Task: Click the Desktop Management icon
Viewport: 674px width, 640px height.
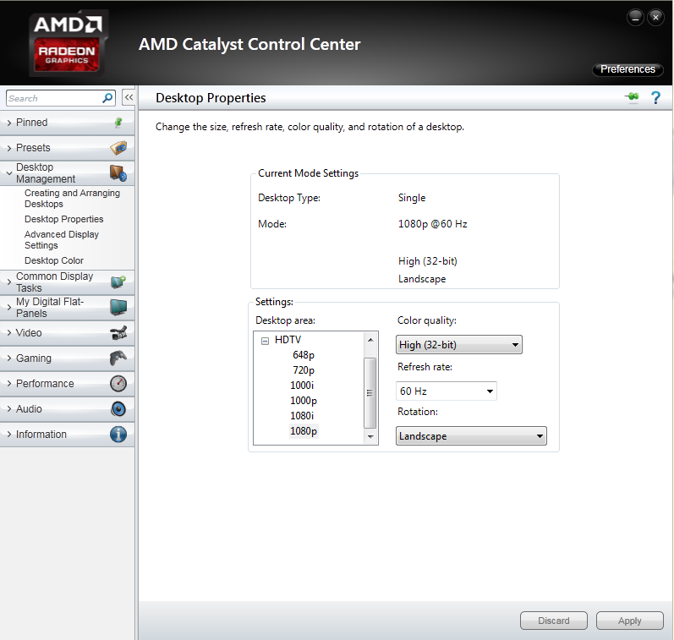Action: tap(118, 172)
